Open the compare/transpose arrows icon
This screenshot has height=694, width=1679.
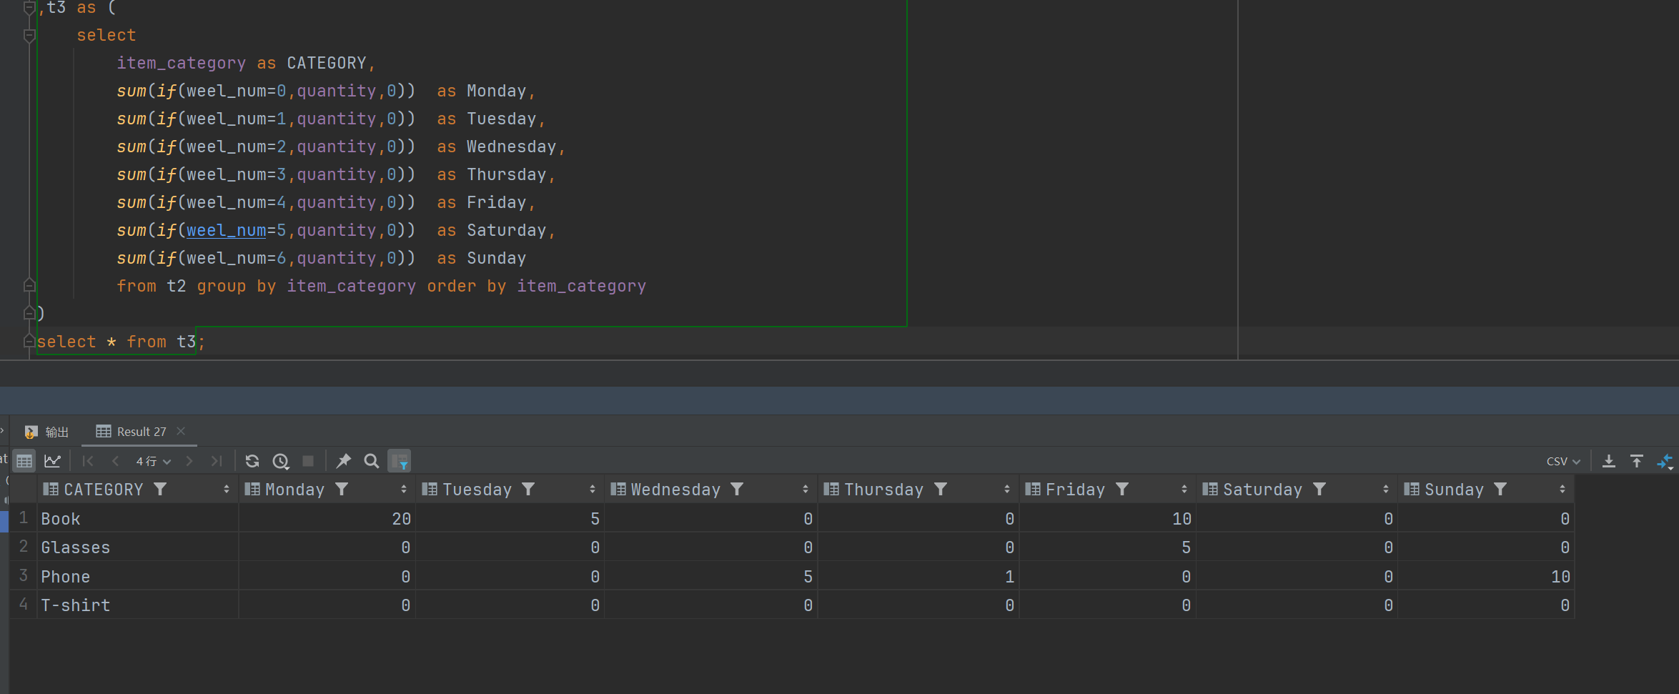[x=1665, y=462]
